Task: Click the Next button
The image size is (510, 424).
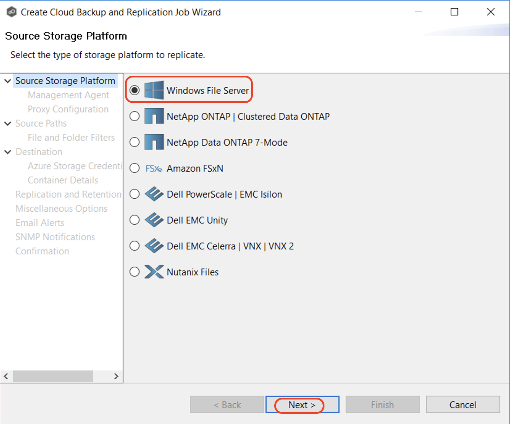Action: click(302, 405)
